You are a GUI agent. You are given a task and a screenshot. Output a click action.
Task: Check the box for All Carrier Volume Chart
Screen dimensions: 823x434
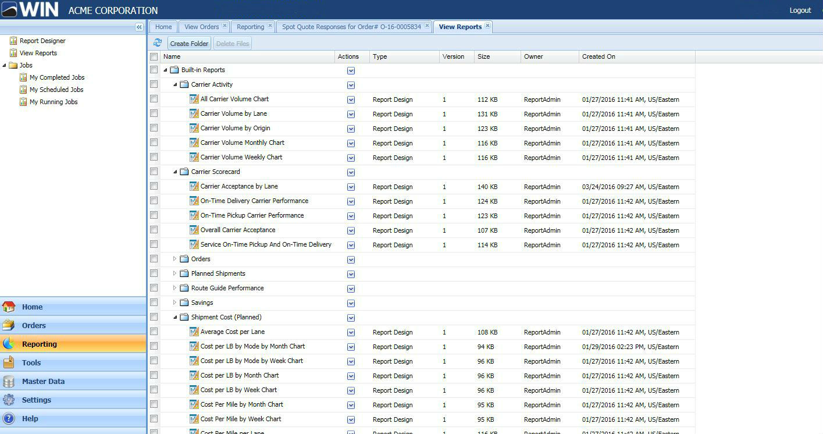coord(154,99)
